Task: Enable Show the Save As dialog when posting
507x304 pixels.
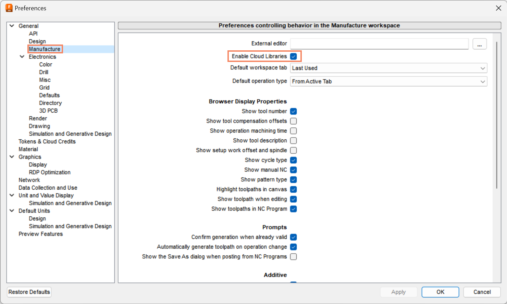Action: coord(294,256)
